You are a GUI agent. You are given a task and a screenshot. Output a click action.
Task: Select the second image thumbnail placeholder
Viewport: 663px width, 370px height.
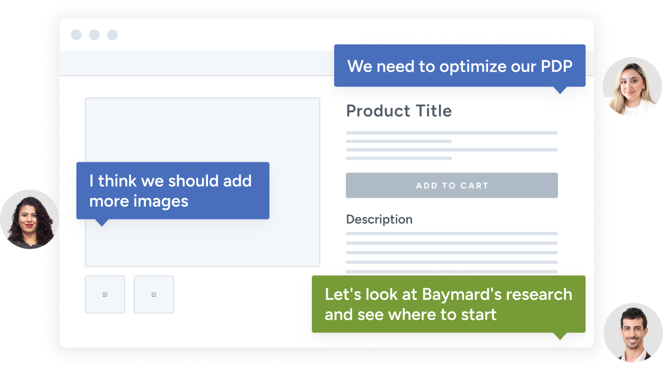pyautogui.click(x=154, y=294)
